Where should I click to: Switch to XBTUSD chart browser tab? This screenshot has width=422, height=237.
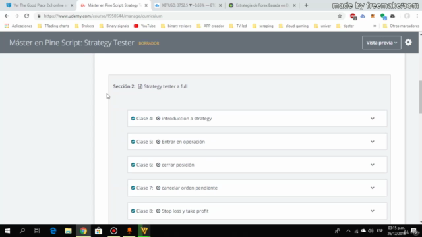click(x=187, y=5)
